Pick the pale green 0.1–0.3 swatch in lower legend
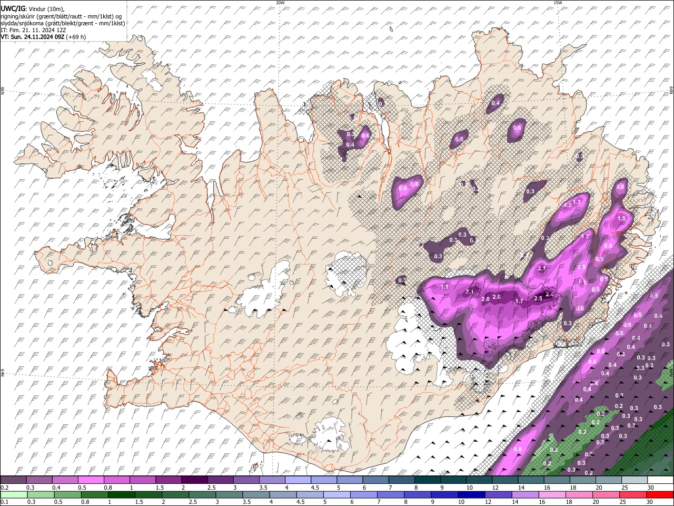Screen dimensions: 674x506 (x=14, y=495)
